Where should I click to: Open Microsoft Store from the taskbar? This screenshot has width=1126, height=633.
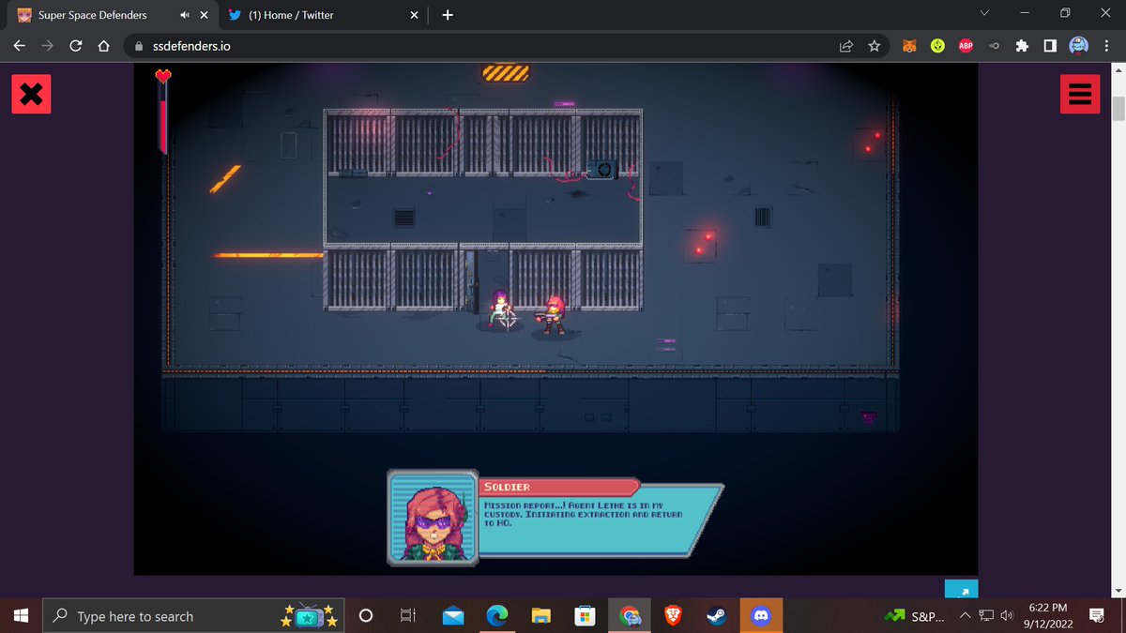585,616
